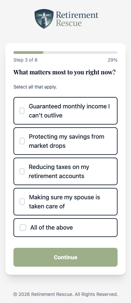
Task: Click the 'Select all that apply' hint text
Action: pos(35,87)
